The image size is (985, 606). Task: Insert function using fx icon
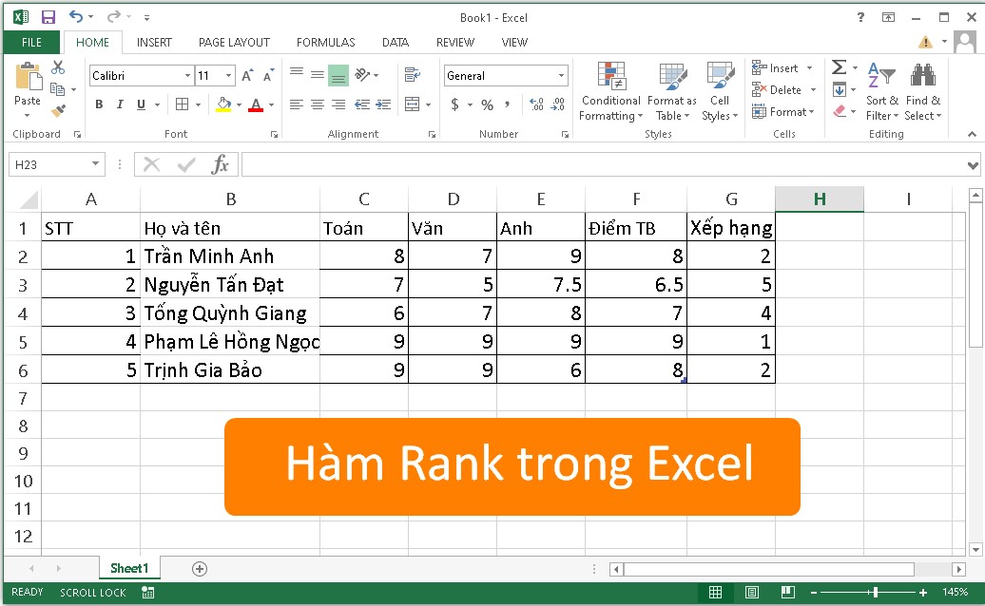tap(220, 165)
